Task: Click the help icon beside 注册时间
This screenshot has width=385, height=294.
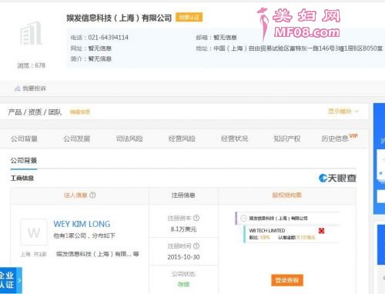Action: (196, 246)
